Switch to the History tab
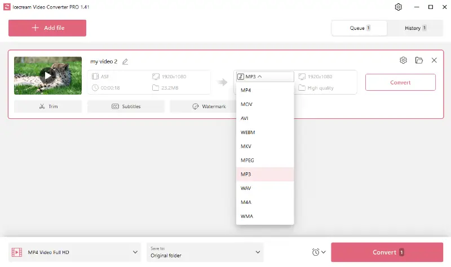Screen dimensions: 451x267 click(x=415, y=28)
